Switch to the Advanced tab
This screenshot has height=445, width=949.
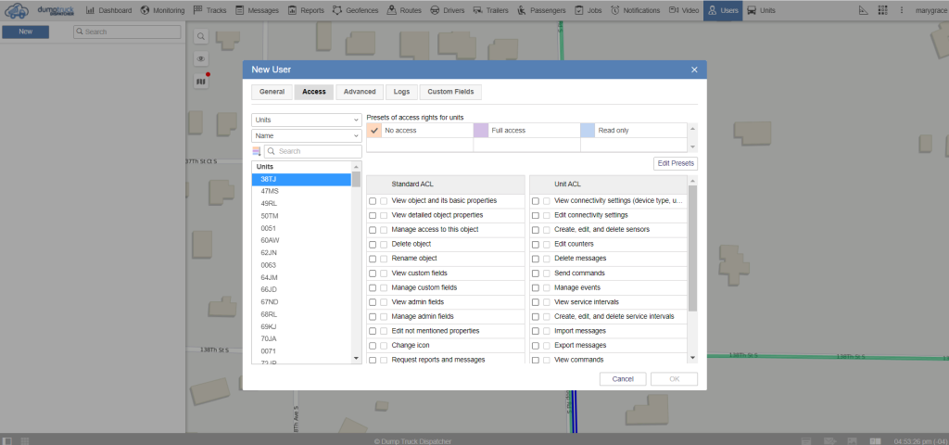tap(359, 92)
